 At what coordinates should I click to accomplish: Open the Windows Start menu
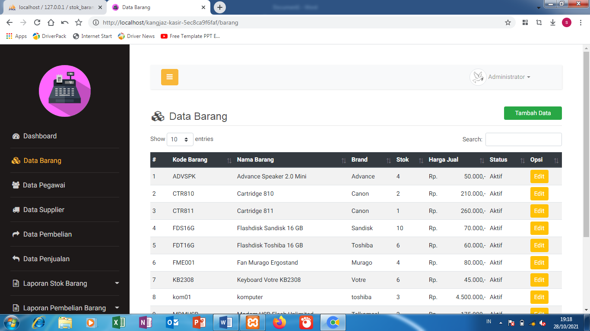(x=11, y=322)
